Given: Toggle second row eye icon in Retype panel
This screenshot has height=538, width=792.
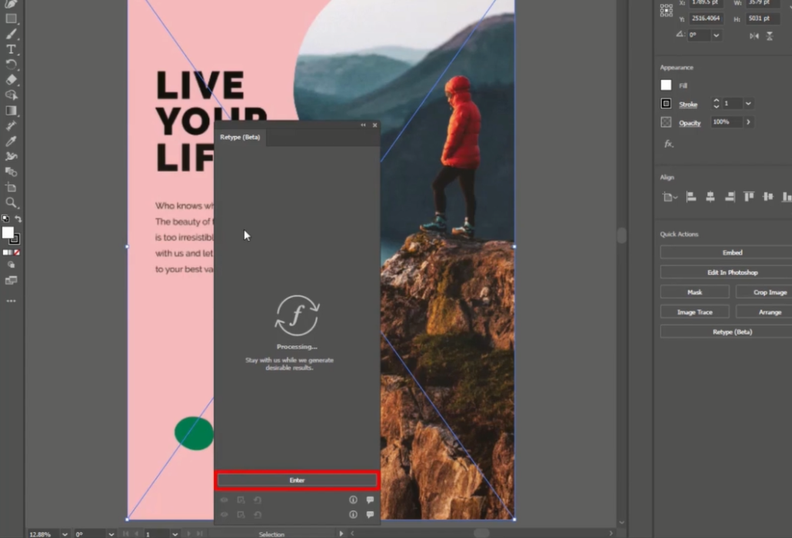Looking at the screenshot, I should [225, 515].
